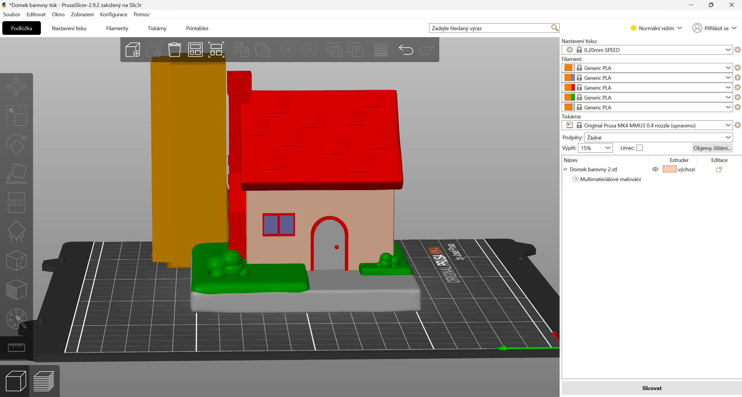The width and height of the screenshot is (742, 397).
Task: Click the Delete all trash icon
Action: (x=174, y=50)
